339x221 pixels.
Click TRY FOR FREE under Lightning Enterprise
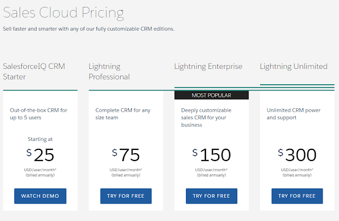(x=211, y=196)
